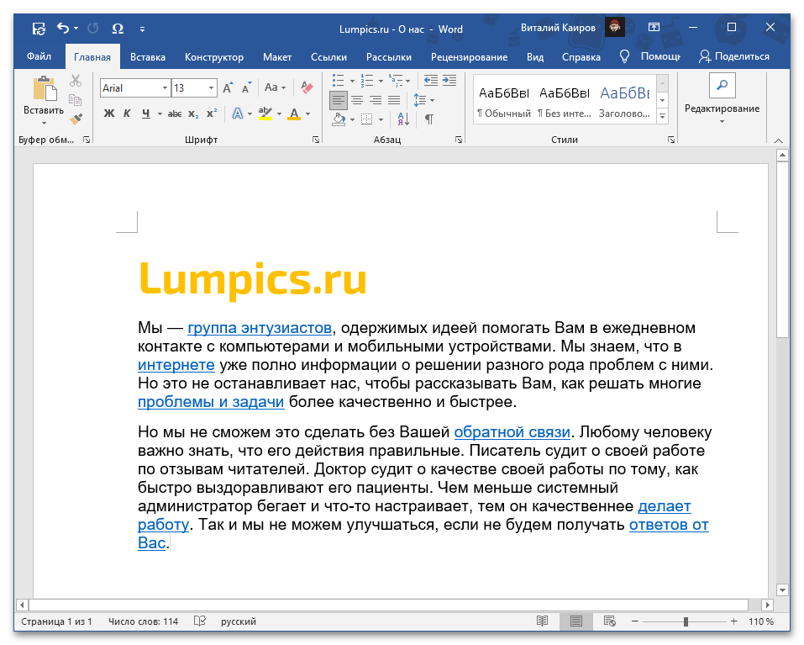This screenshot has height=645, width=804.
Task: Toggle show paragraph marks (¶)
Action: click(x=429, y=119)
